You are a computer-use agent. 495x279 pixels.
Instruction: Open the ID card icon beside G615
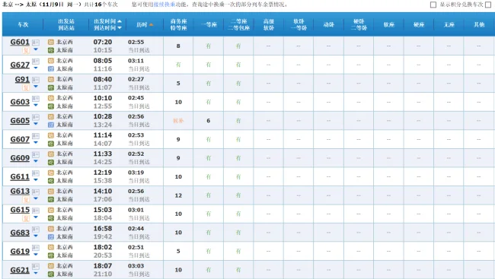point(36,211)
